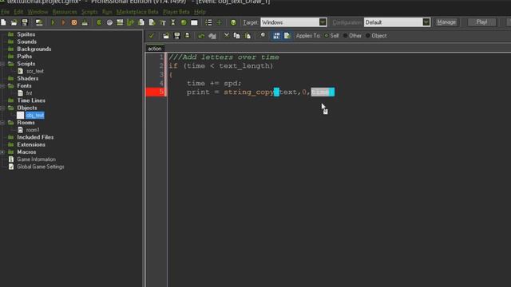This screenshot has height=287, width=511.
Task: Select the action tab in code editor
Action: (x=154, y=49)
